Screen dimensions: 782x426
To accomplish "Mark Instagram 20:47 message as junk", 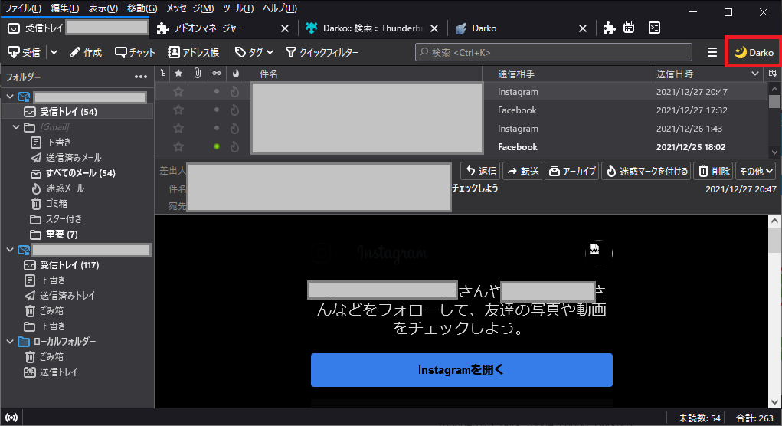I will point(235,92).
